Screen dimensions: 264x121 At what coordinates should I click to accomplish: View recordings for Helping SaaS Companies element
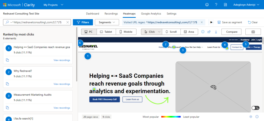click(62, 60)
